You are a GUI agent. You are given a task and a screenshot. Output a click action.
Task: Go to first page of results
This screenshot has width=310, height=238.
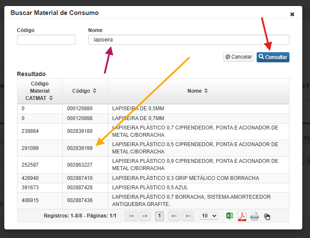tap(131, 216)
